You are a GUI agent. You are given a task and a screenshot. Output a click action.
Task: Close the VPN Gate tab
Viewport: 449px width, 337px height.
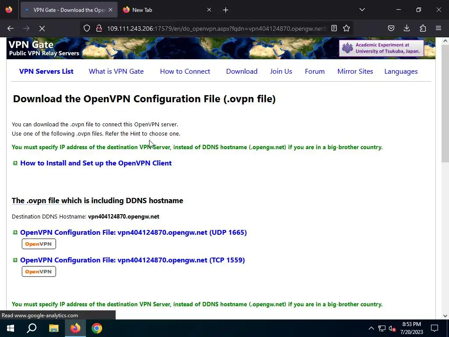(x=110, y=10)
